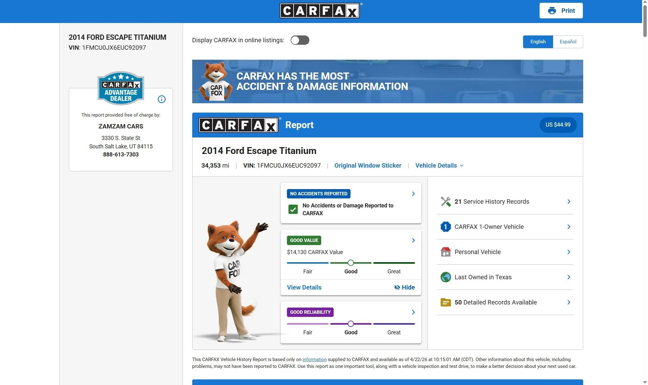Click the globe icon for Last Owned
Image resolution: width=648 pixels, height=385 pixels.
coord(445,277)
